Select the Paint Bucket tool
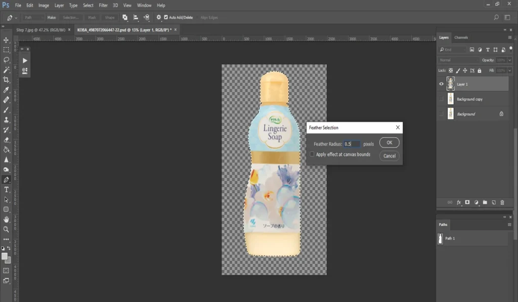The height and width of the screenshot is (302, 518). pos(6,150)
